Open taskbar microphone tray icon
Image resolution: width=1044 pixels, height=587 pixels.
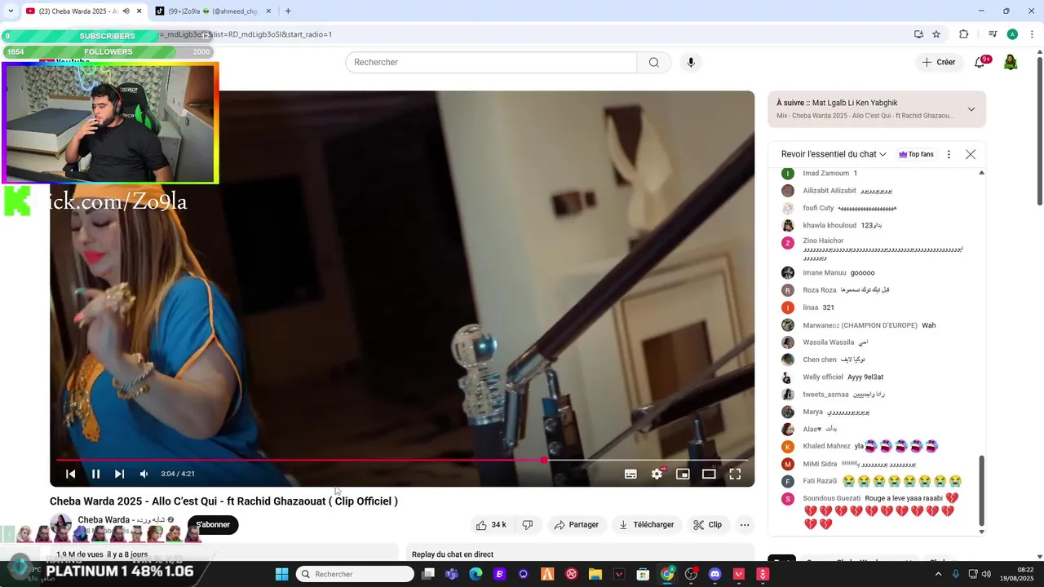coord(955,574)
